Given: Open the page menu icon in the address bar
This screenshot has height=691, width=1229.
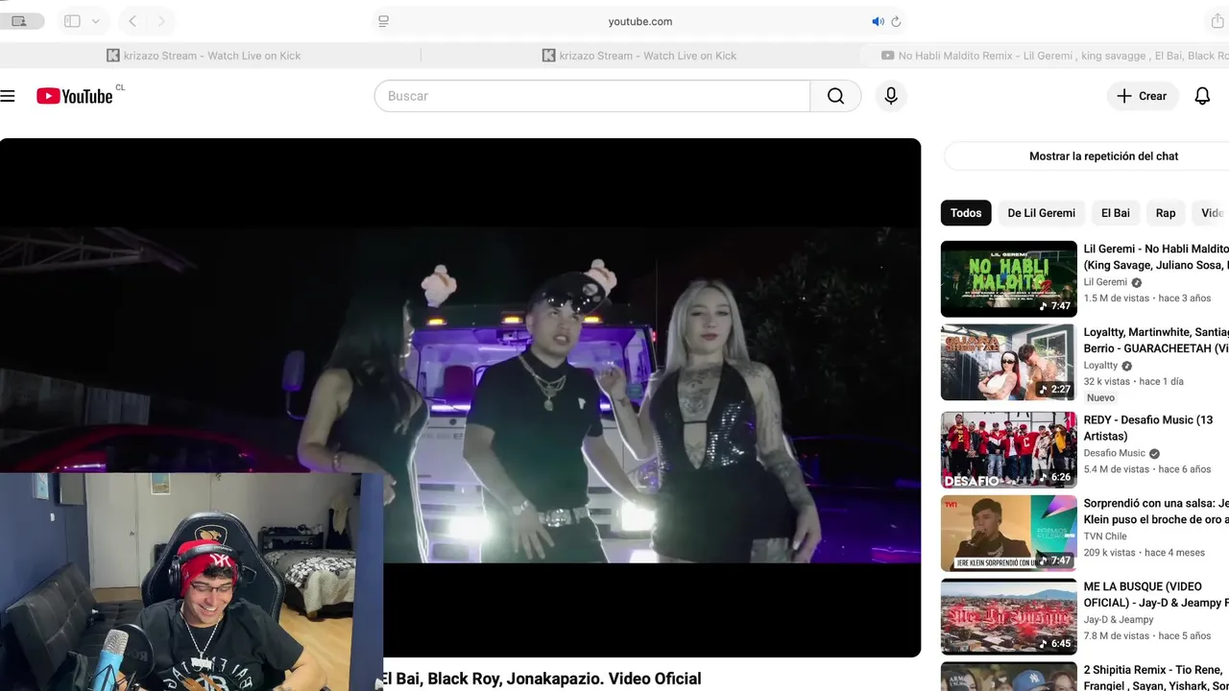Looking at the screenshot, I should tap(384, 21).
